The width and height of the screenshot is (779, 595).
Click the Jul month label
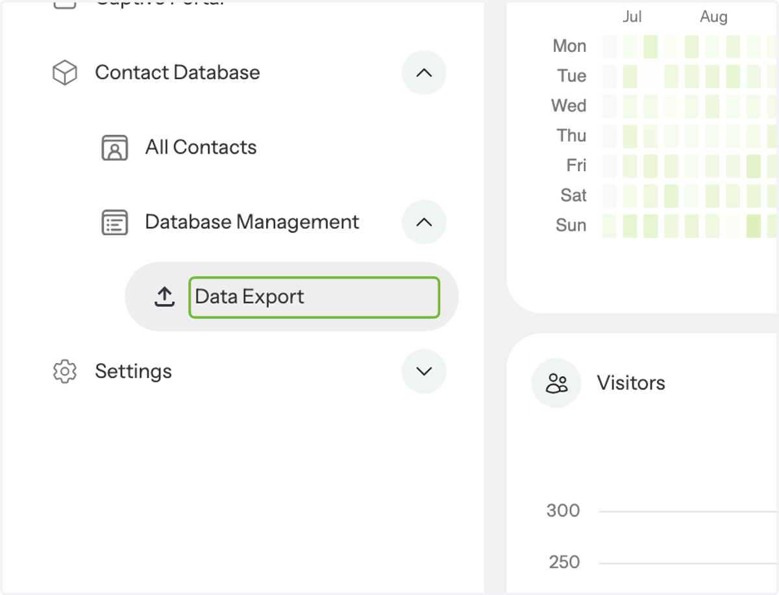pyautogui.click(x=632, y=17)
